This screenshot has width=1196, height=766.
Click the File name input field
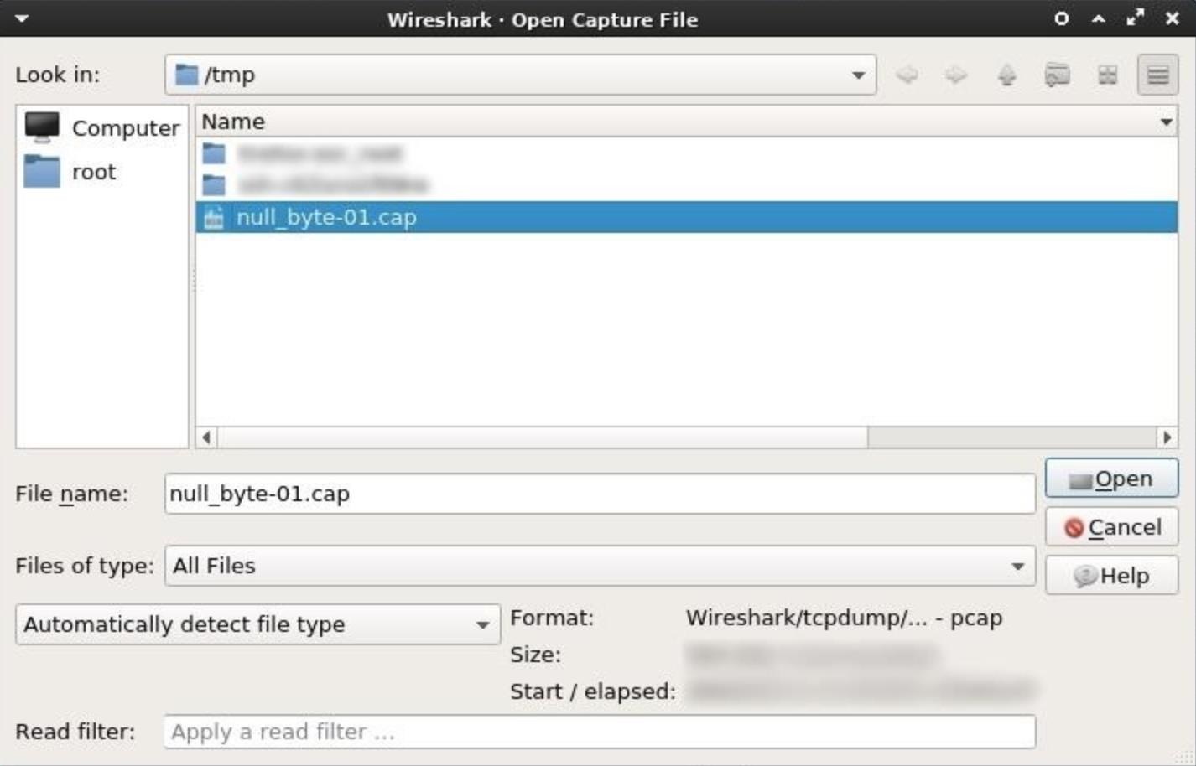(x=600, y=494)
